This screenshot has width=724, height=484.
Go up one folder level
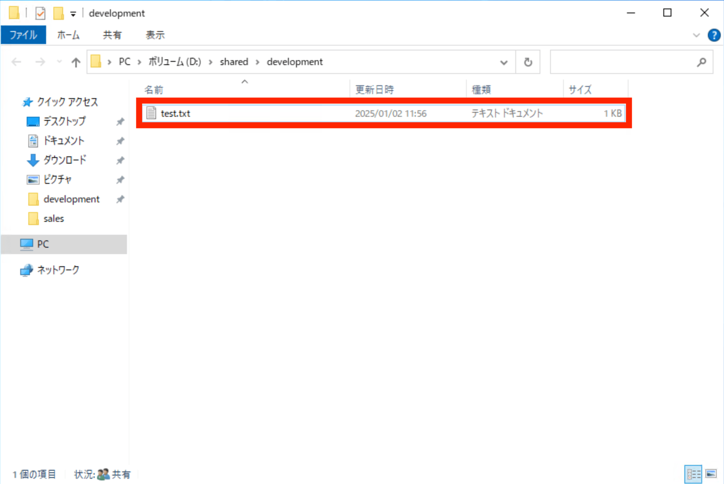pyautogui.click(x=76, y=62)
